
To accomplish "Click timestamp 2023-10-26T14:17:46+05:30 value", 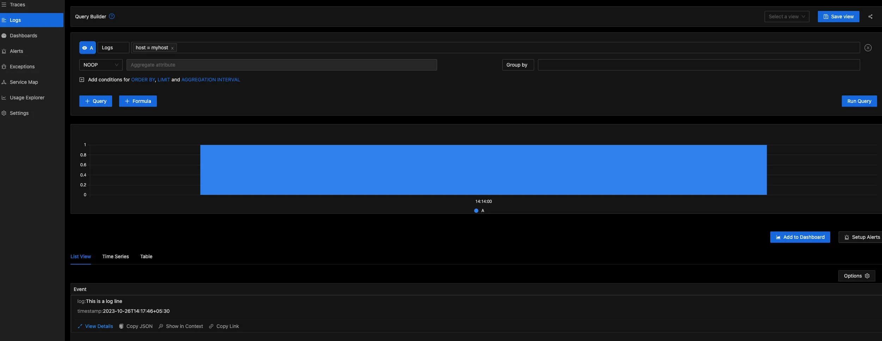I will point(136,311).
